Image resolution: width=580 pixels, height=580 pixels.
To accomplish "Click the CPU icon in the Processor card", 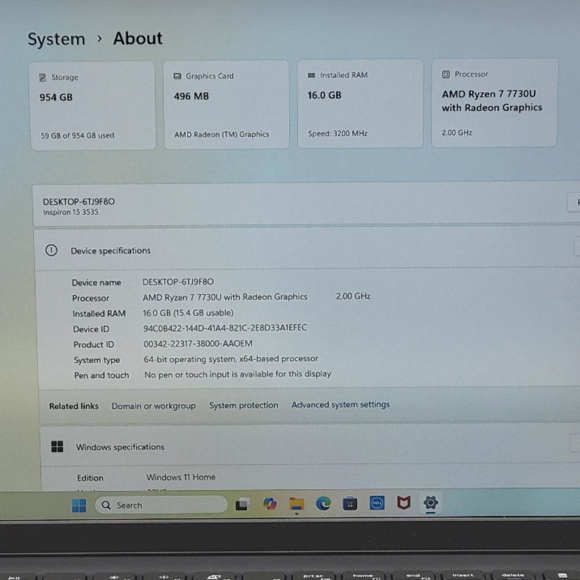I will [x=445, y=74].
